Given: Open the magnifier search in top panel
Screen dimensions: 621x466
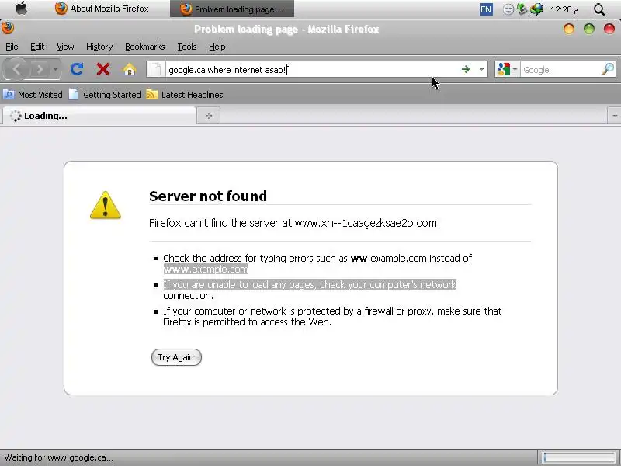Looking at the screenshot, I should pos(599,9).
